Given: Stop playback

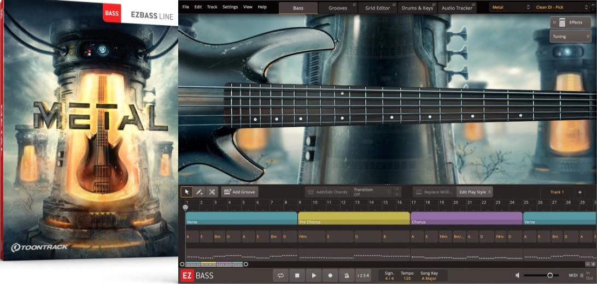Looking at the screenshot, I should tap(297, 275).
